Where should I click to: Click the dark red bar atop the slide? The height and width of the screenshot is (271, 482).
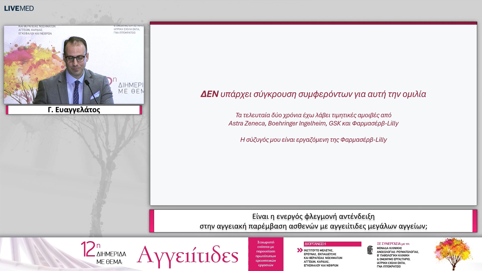coord(313,23)
